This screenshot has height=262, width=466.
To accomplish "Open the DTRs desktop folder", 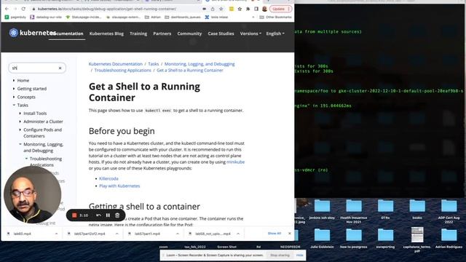I will pos(385,210).
